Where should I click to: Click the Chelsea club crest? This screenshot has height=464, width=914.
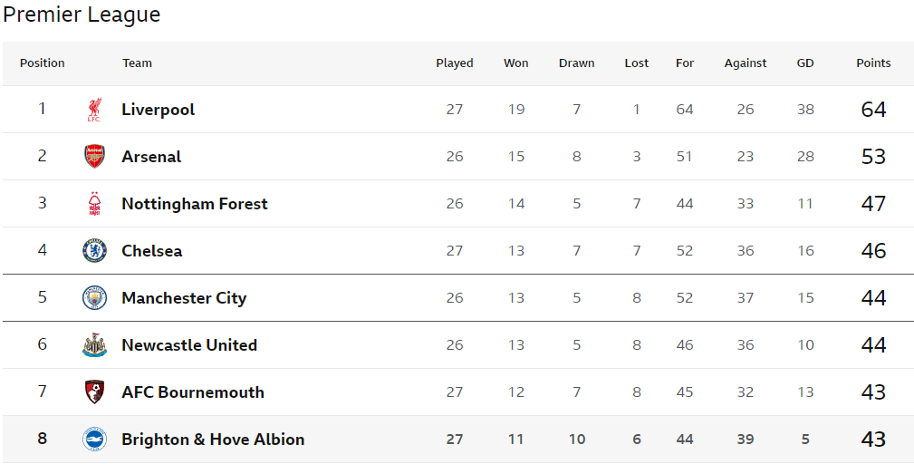click(94, 251)
